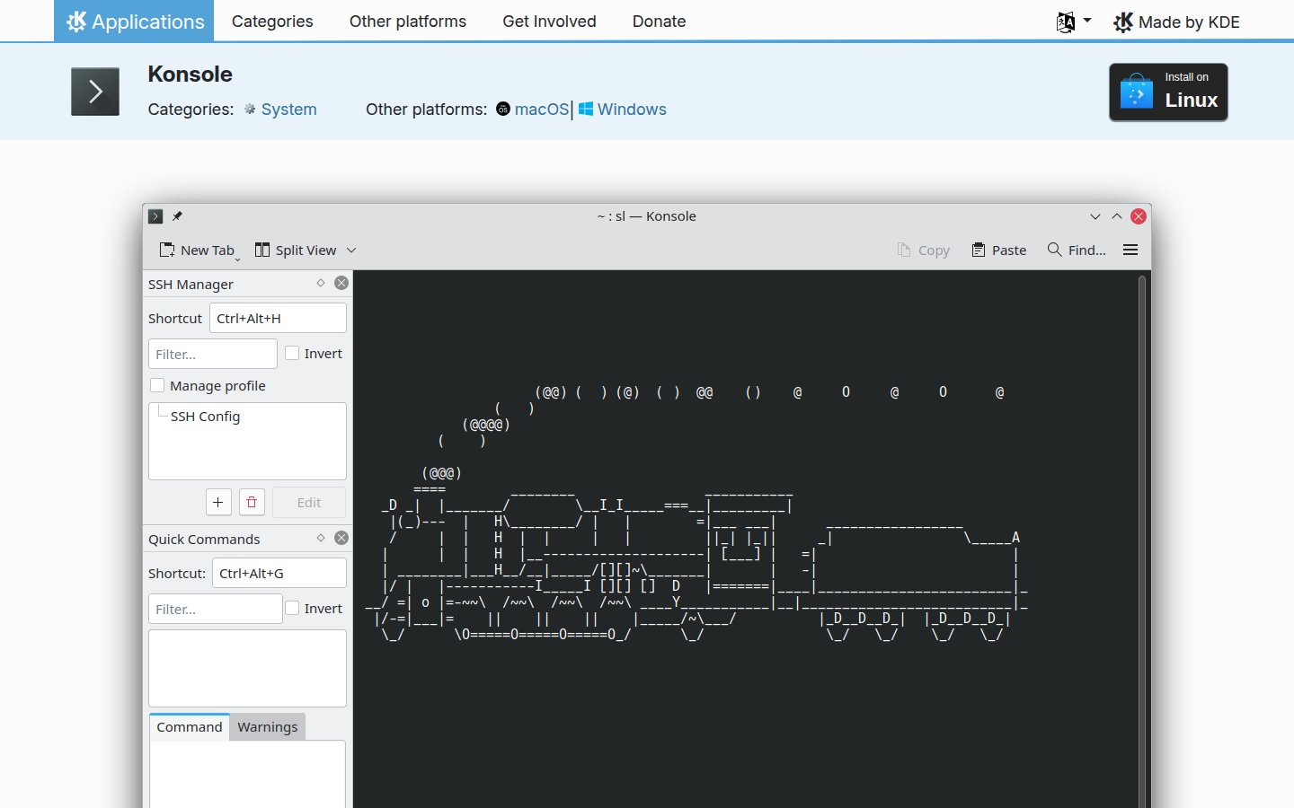The width and height of the screenshot is (1294, 808).
Task: Open the System category link
Action: [288, 110]
